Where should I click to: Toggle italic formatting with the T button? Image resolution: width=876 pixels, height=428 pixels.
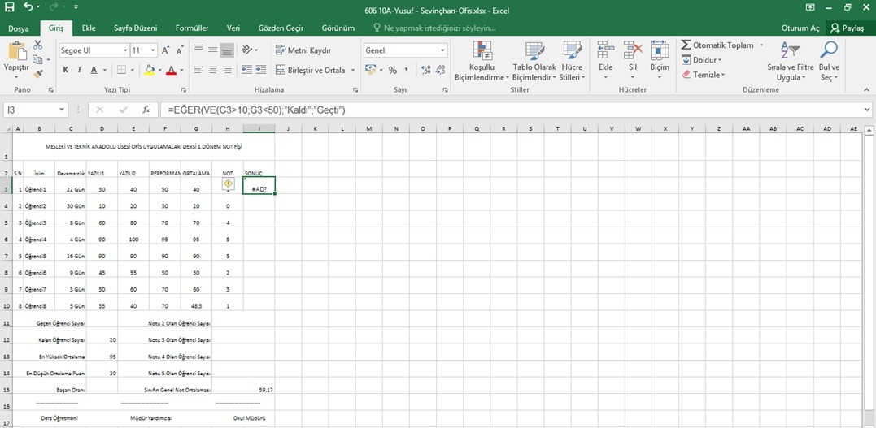(x=81, y=70)
